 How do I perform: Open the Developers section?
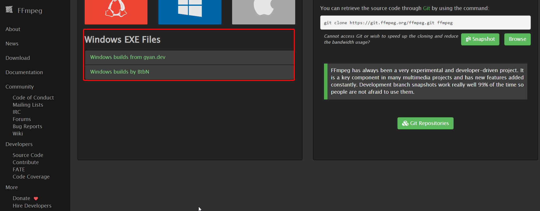pyautogui.click(x=19, y=144)
